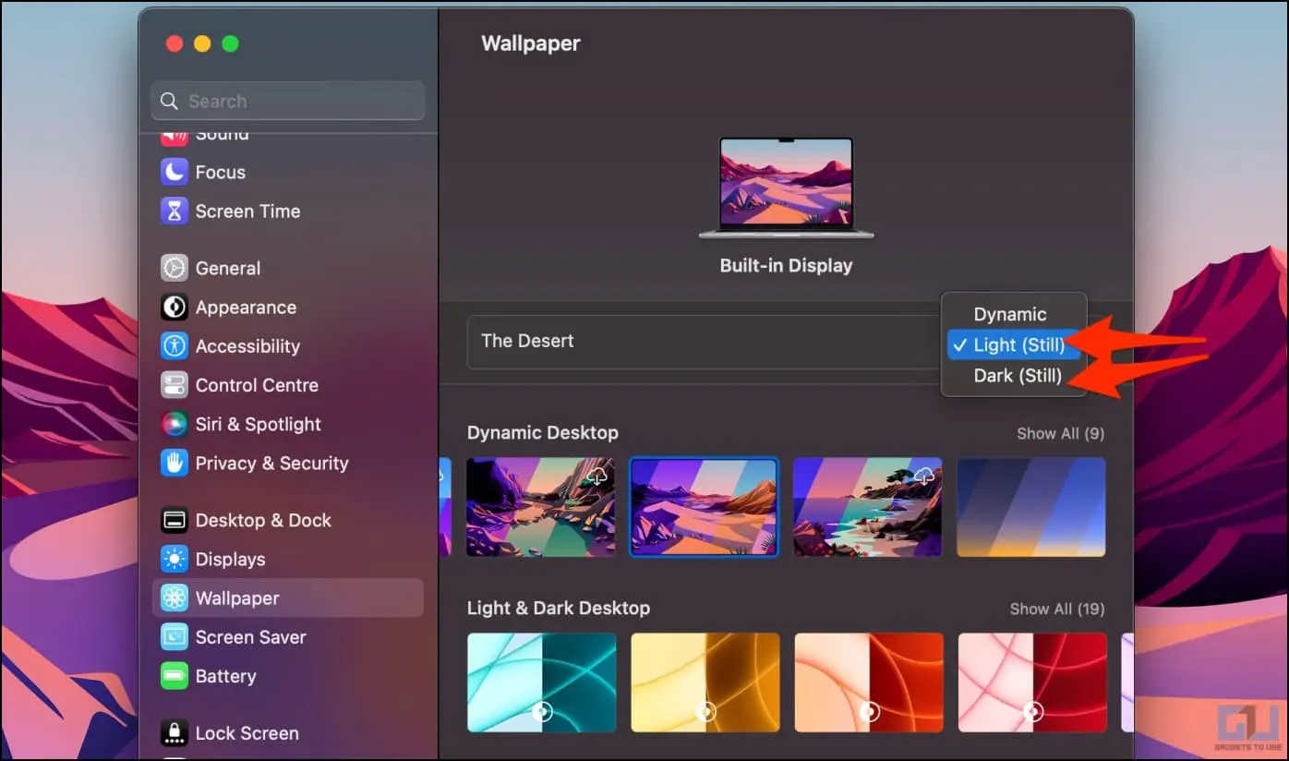Open the Battery icon in sidebar
The height and width of the screenshot is (761, 1289).
[x=175, y=676]
